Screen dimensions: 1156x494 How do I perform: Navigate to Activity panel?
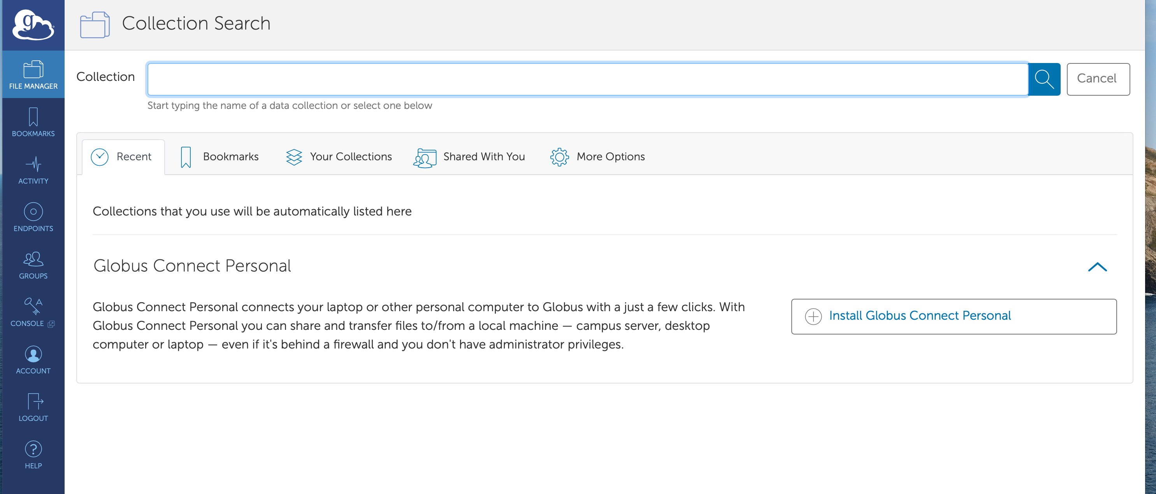tap(33, 170)
